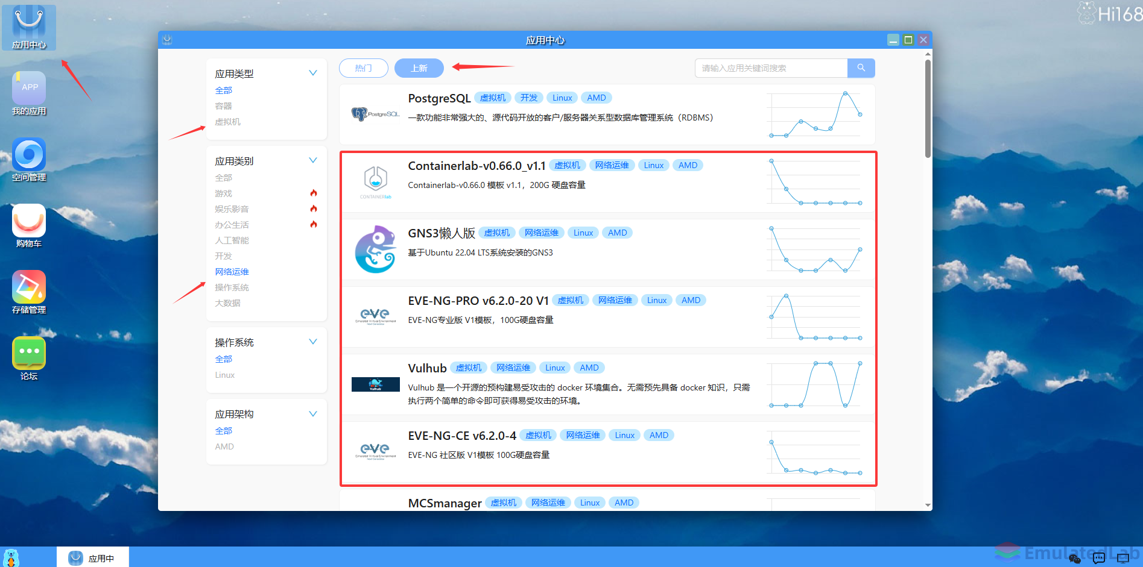Click the flame icon beside 办公生活
Viewport: 1143px width, 567px height.
(x=314, y=225)
